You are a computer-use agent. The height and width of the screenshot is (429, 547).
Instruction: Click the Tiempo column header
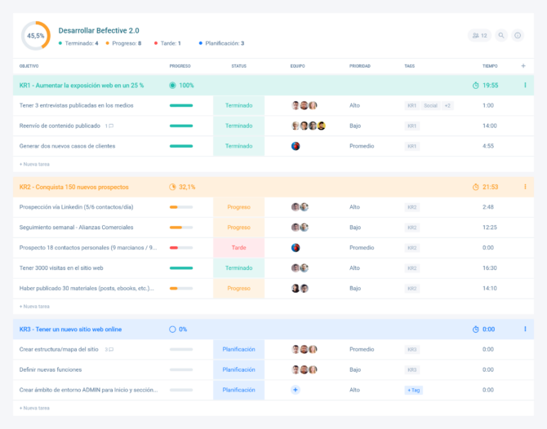489,65
